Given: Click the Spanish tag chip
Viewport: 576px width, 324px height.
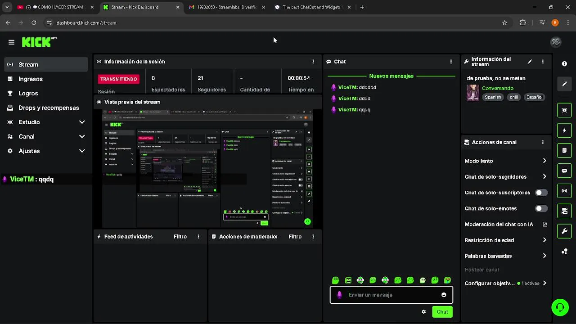Looking at the screenshot, I should click(493, 97).
